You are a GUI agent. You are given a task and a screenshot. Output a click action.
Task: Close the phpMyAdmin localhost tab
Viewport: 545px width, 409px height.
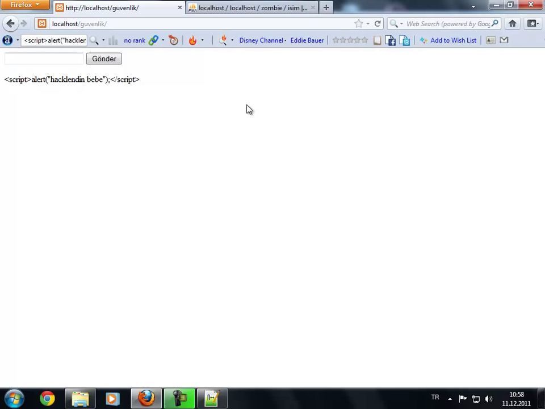(313, 7)
